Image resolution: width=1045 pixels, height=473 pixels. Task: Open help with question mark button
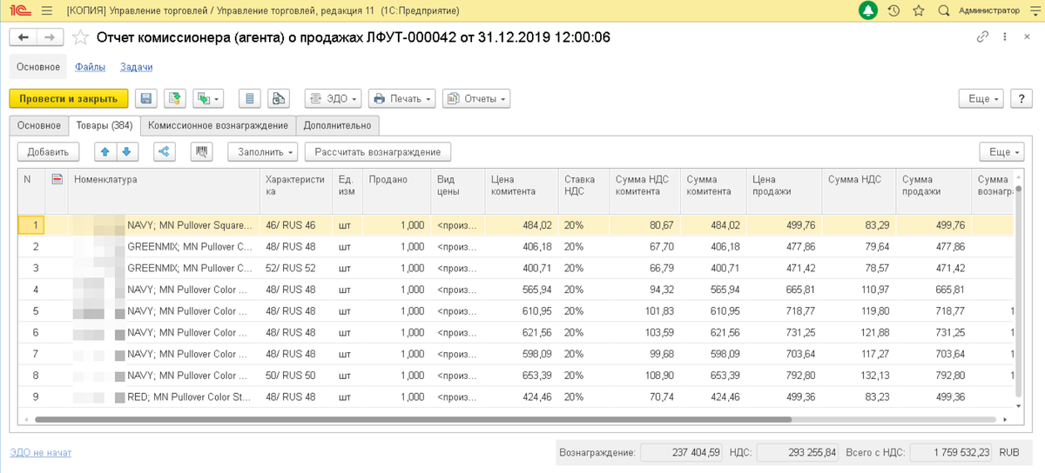tap(1021, 98)
